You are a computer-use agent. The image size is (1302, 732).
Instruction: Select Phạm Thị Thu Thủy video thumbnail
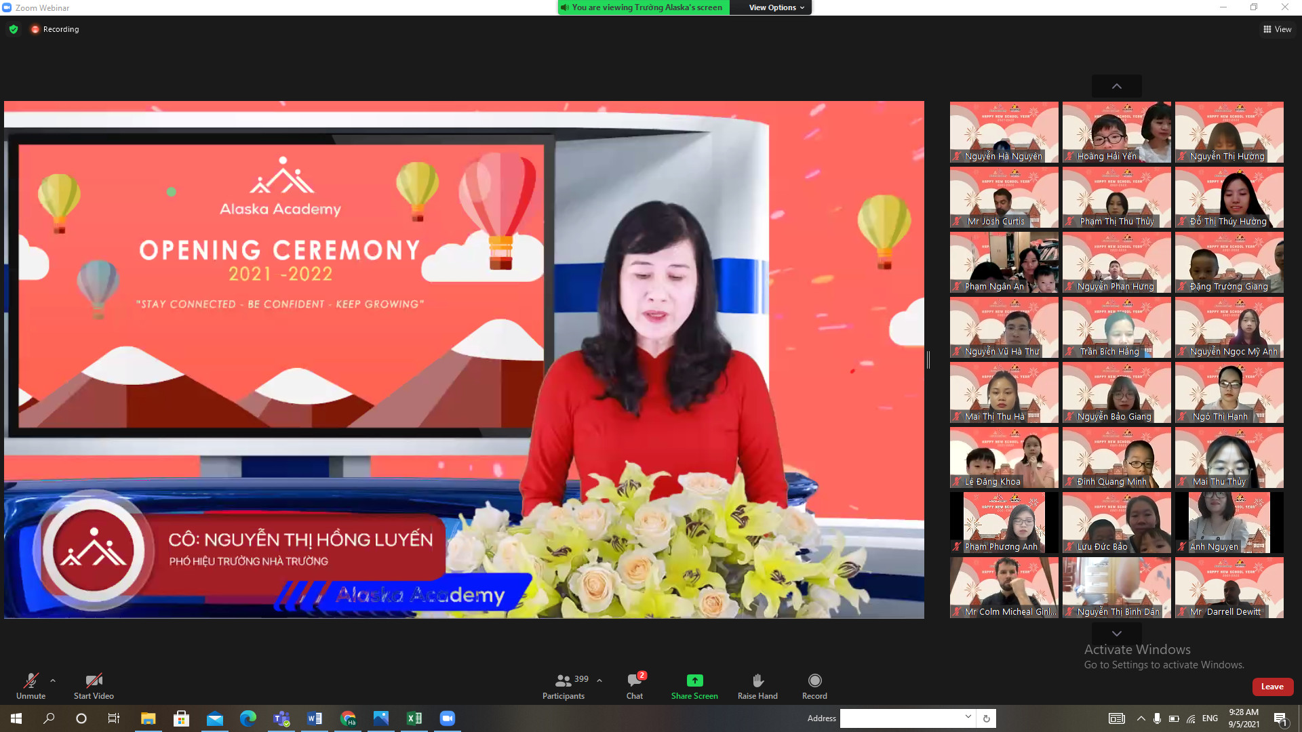(1117, 197)
